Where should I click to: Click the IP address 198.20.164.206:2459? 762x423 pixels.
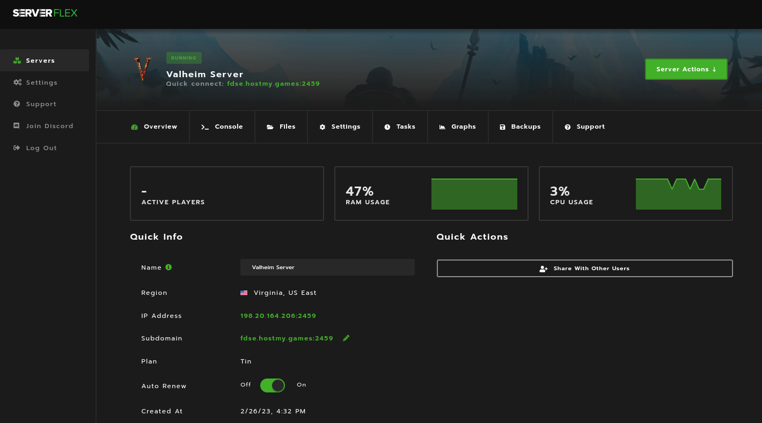[x=279, y=316]
